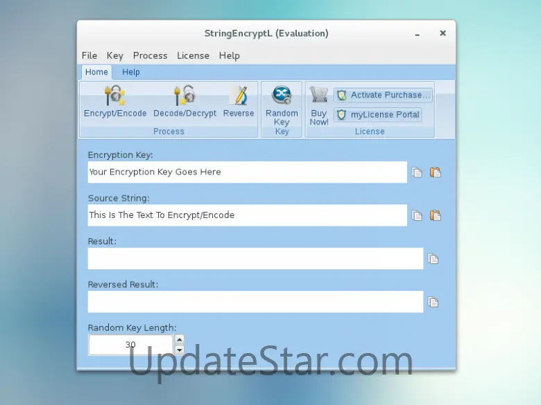Increase Random Key Length with up arrow
541x405 pixels.
180,340
